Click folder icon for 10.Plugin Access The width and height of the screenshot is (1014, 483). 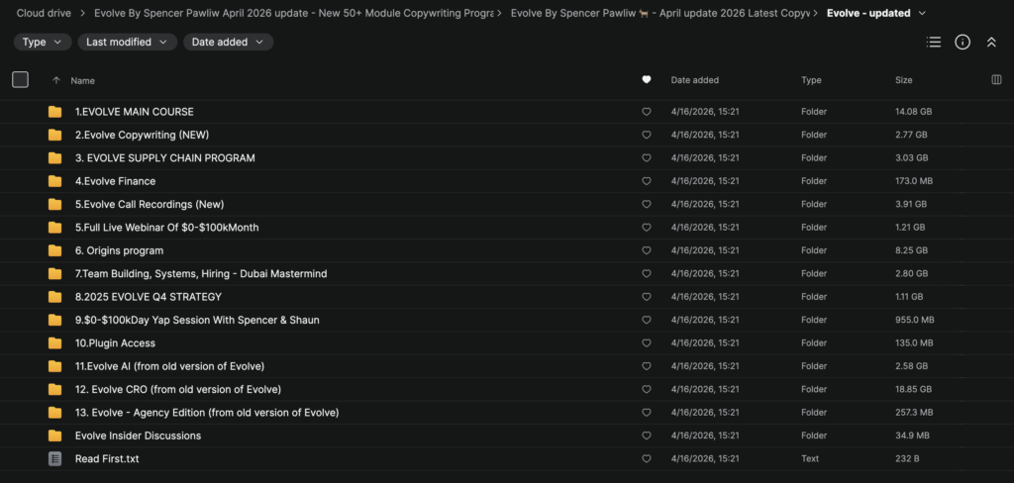click(54, 343)
